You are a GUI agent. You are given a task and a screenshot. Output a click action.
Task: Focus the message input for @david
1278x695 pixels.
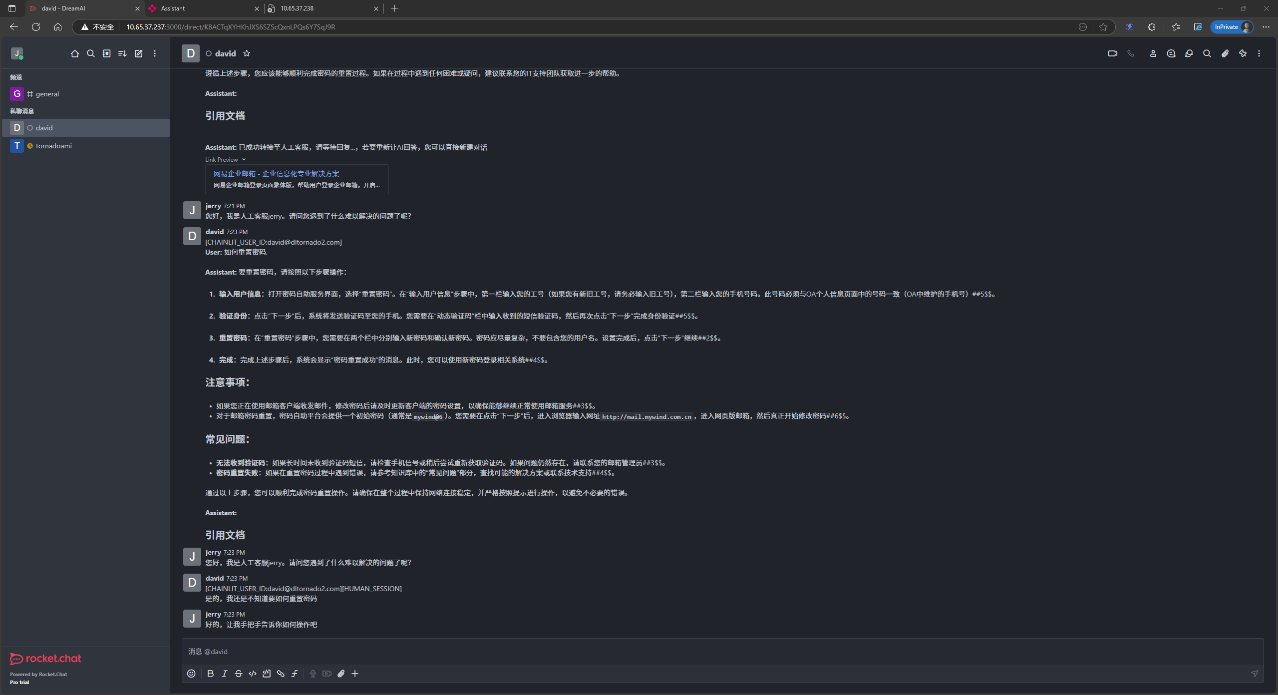pos(699,652)
